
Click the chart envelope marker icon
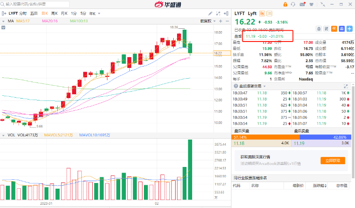(x=3, y=27)
